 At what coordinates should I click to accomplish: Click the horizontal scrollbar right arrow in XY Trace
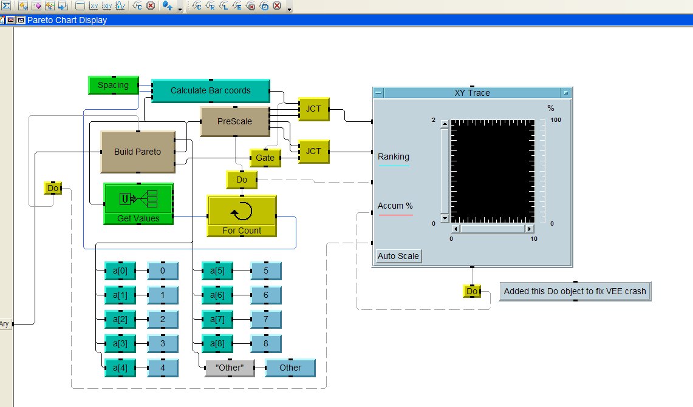[530, 229]
